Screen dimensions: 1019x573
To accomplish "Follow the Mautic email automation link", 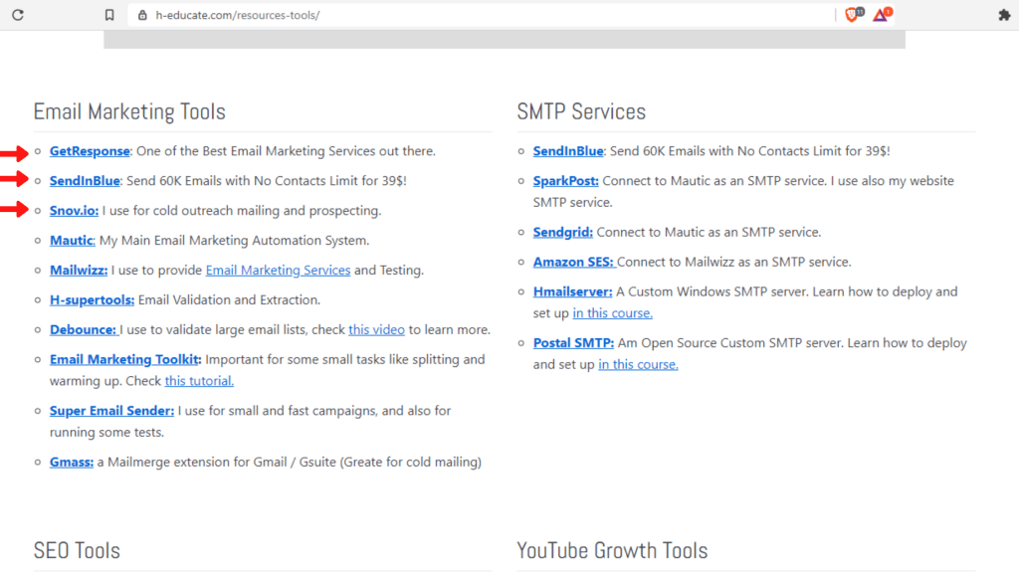I will (x=72, y=241).
